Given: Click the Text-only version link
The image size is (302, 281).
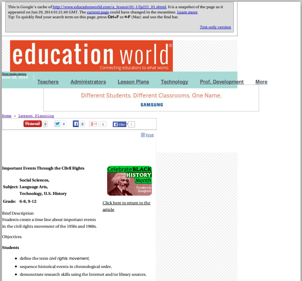Looking at the screenshot, I should [215, 27].
